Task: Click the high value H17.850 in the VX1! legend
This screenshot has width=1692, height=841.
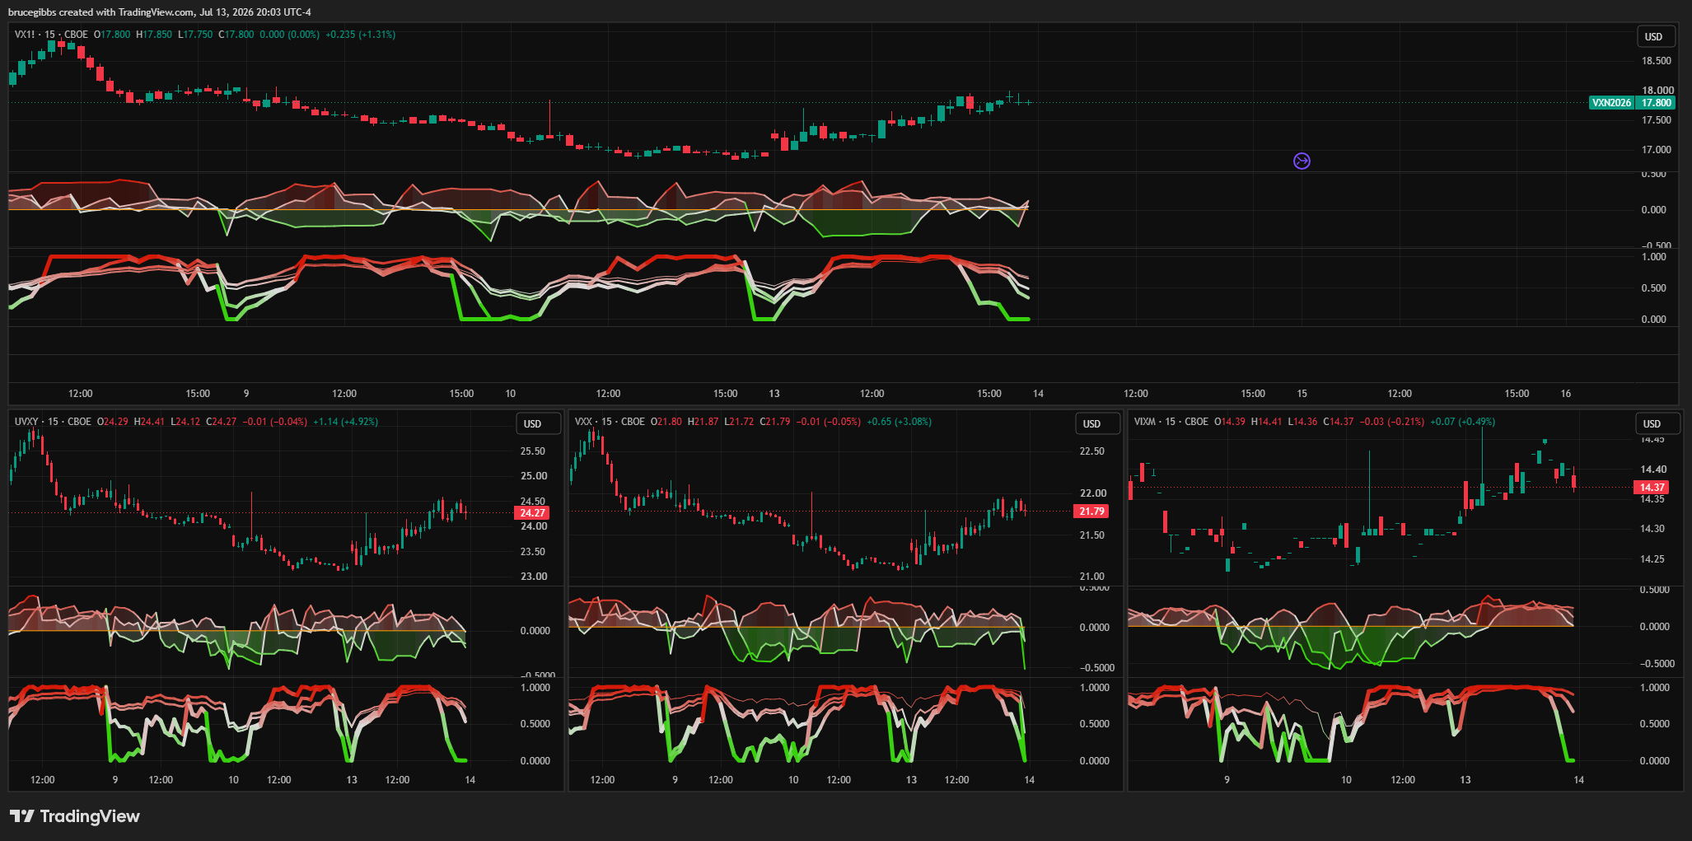Action: [x=154, y=35]
